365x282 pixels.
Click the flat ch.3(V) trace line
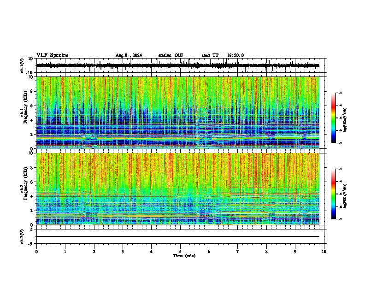(x=178, y=236)
